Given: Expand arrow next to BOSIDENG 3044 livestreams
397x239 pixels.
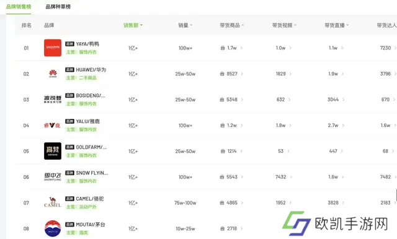Looking at the screenshot, I should tap(343, 99).
